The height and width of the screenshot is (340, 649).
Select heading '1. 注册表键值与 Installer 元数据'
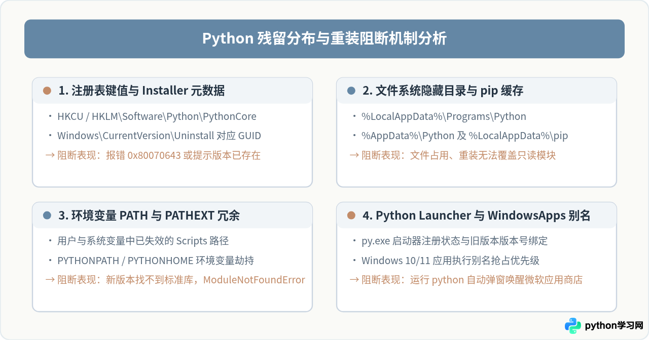click(141, 91)
